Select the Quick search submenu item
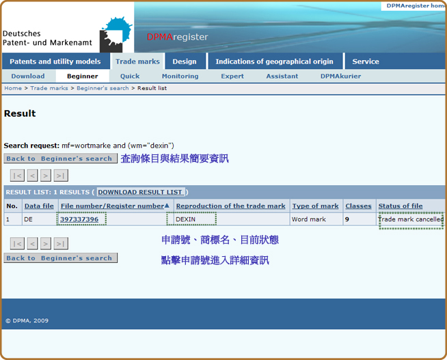The width and height of the screenshot is (447, 360). pyautogui.click(x=130, y=77)
